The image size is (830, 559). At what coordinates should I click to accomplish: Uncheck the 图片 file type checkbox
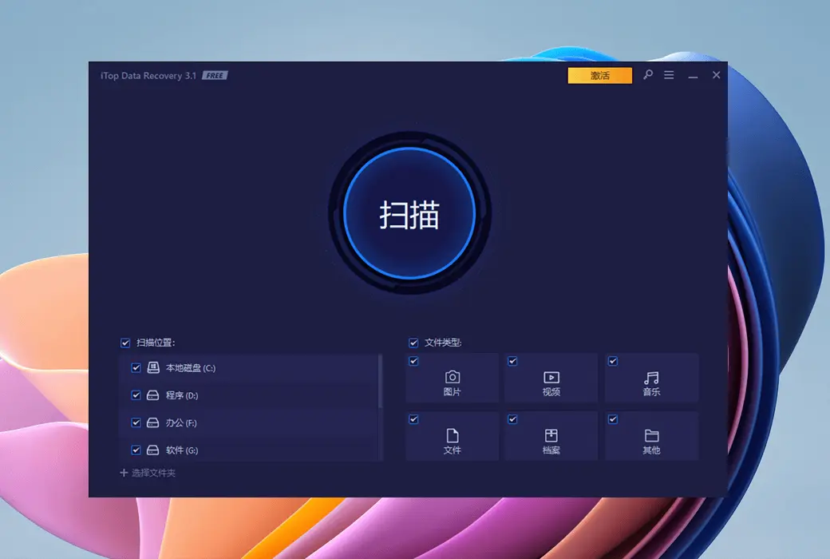tap(414, 362)
